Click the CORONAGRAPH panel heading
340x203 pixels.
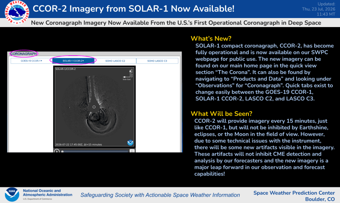pyautogui.click(x=24, y=54)
